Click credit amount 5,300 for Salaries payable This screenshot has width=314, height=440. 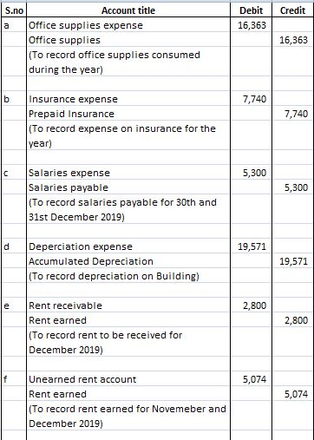(x=292, y=187)
